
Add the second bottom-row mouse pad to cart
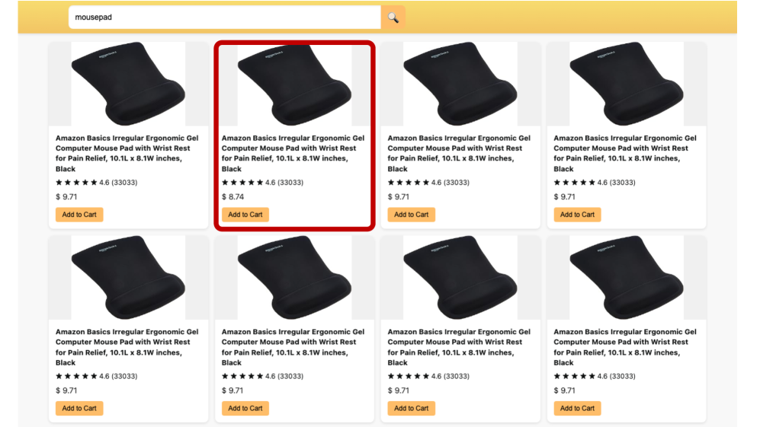pos(245,409)
